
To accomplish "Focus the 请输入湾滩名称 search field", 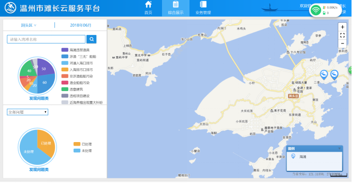I will point(46,39).
